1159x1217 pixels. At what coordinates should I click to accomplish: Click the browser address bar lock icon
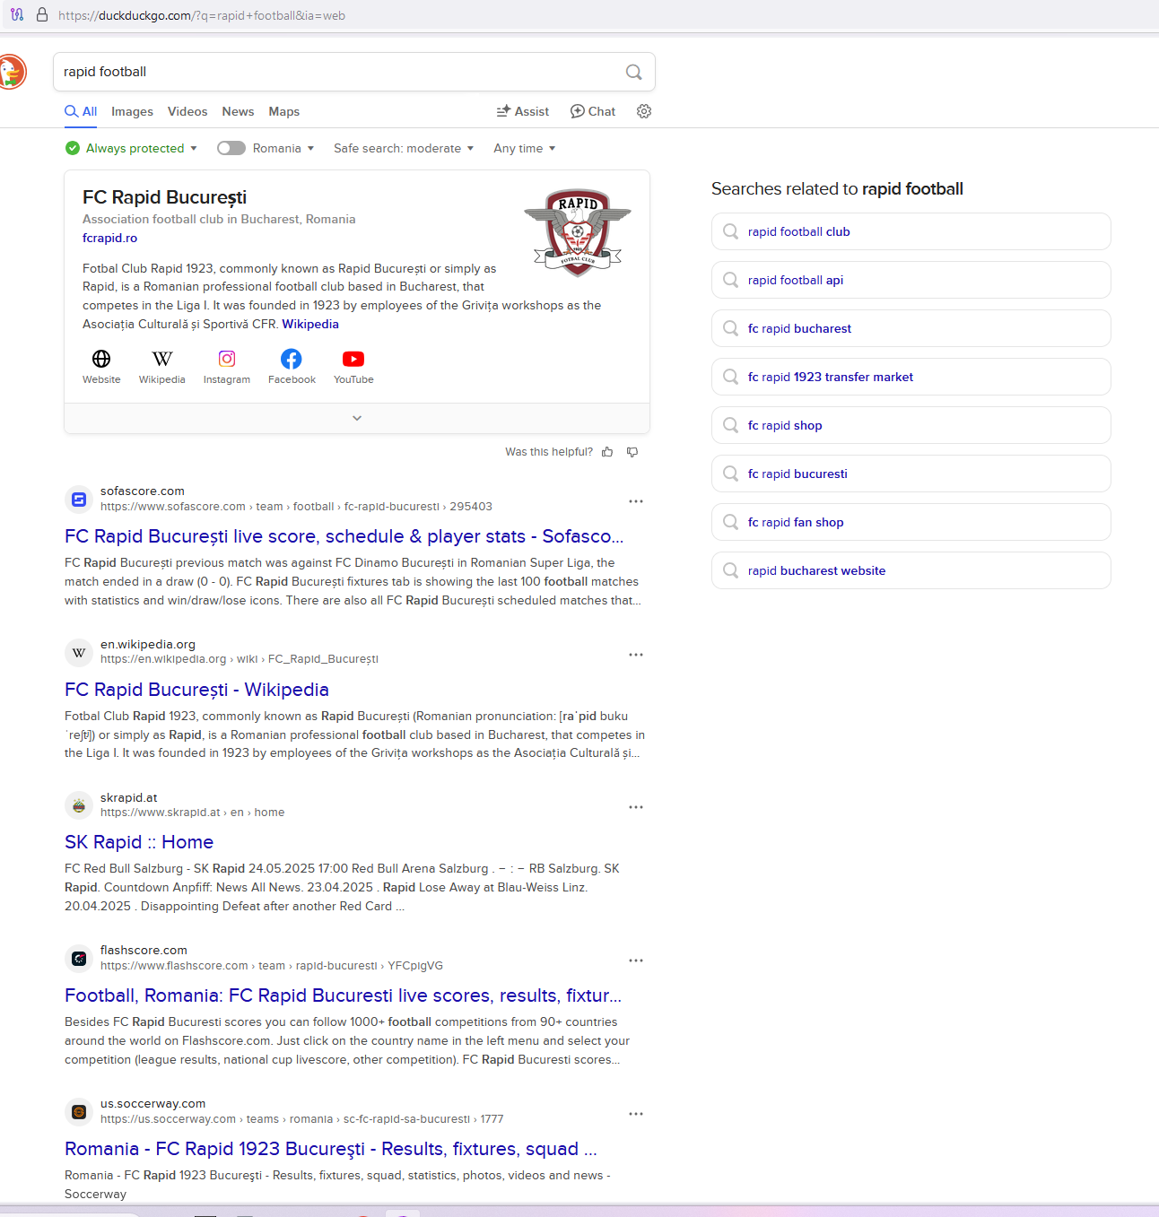42,14
